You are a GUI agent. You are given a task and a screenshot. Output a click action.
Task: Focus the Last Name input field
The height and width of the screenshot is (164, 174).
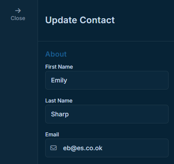point(107,114)
